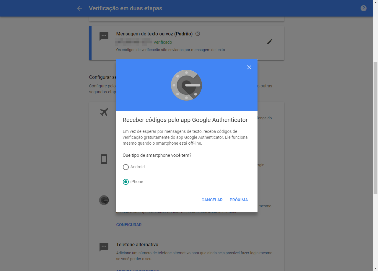Click the Google Authenticator vault logo
This screenshot has width=378, height=271.
[x=186, y=85]
